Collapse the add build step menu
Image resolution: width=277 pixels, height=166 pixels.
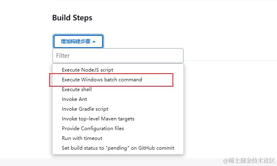coord(78,41)
